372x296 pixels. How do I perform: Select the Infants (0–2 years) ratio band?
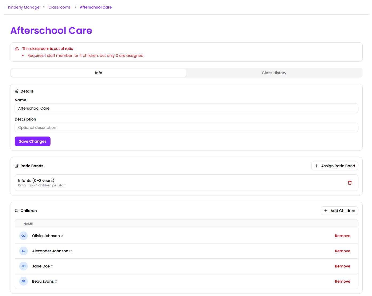tap(186, 183)
